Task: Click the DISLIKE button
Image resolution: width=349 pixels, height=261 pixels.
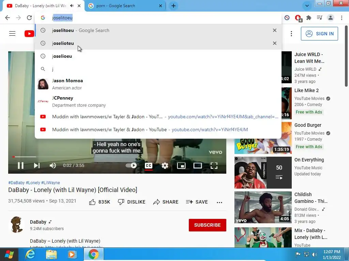Action: pyautogui.click(x=132, y=202)
